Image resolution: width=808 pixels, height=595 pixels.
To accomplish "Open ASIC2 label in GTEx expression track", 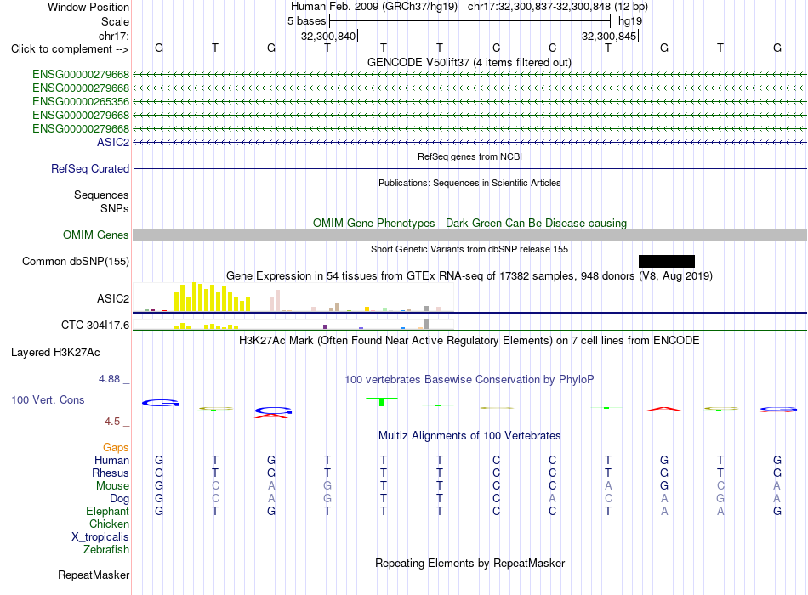I will 113,298.
